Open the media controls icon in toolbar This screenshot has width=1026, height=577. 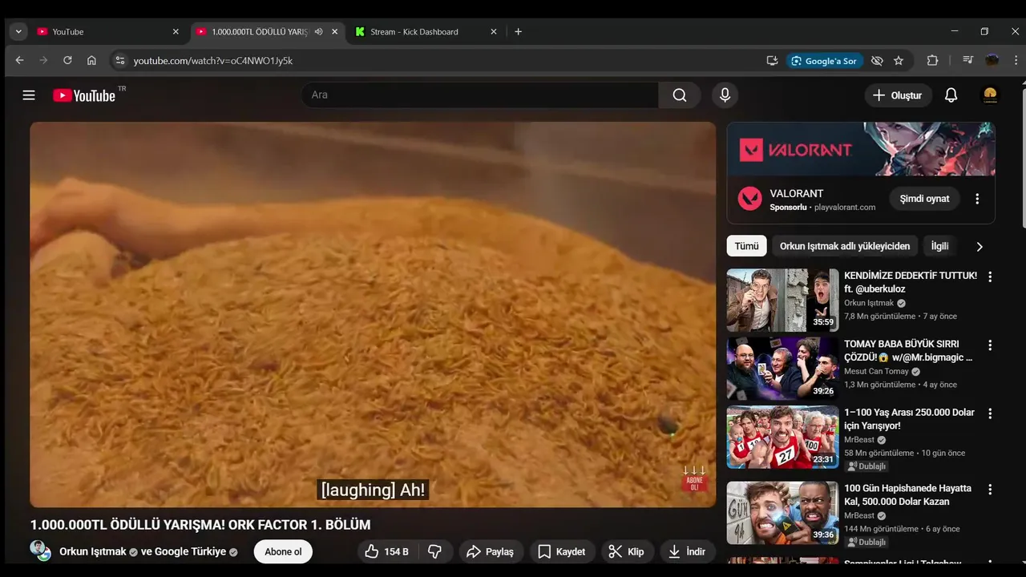[x=967, y=60]
